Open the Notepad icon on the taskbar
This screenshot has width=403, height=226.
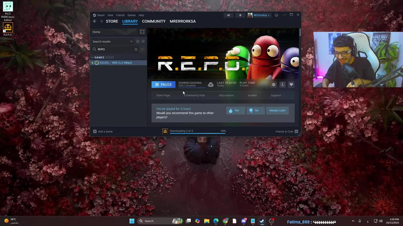tap(253, 221)
